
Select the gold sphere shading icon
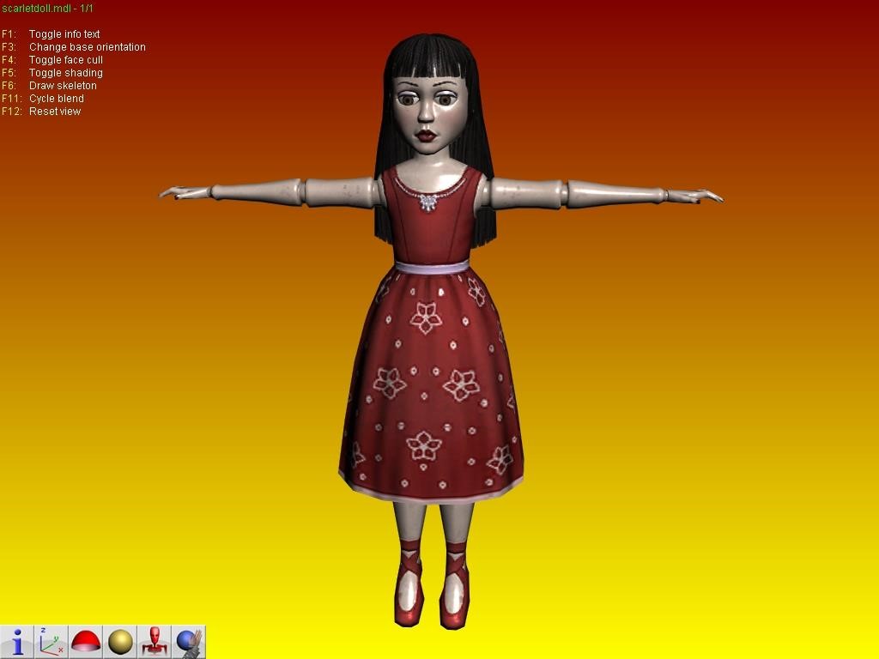[x=120, y=642]
